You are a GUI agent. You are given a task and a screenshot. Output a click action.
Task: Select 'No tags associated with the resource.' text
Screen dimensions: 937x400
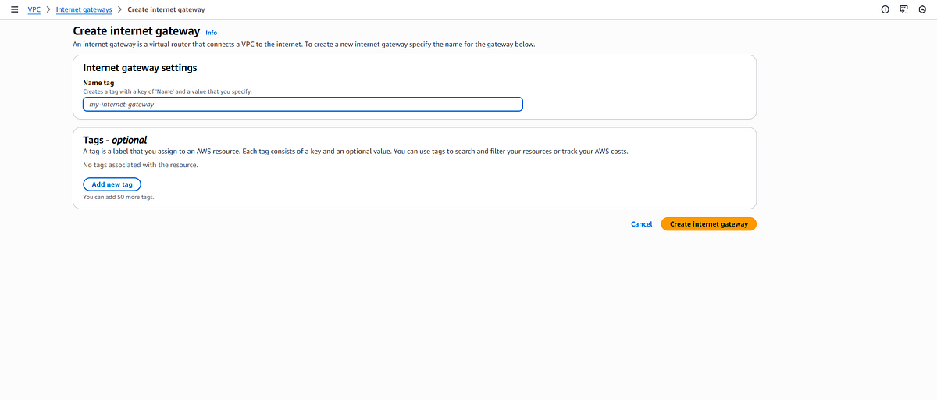coord(141,165)
